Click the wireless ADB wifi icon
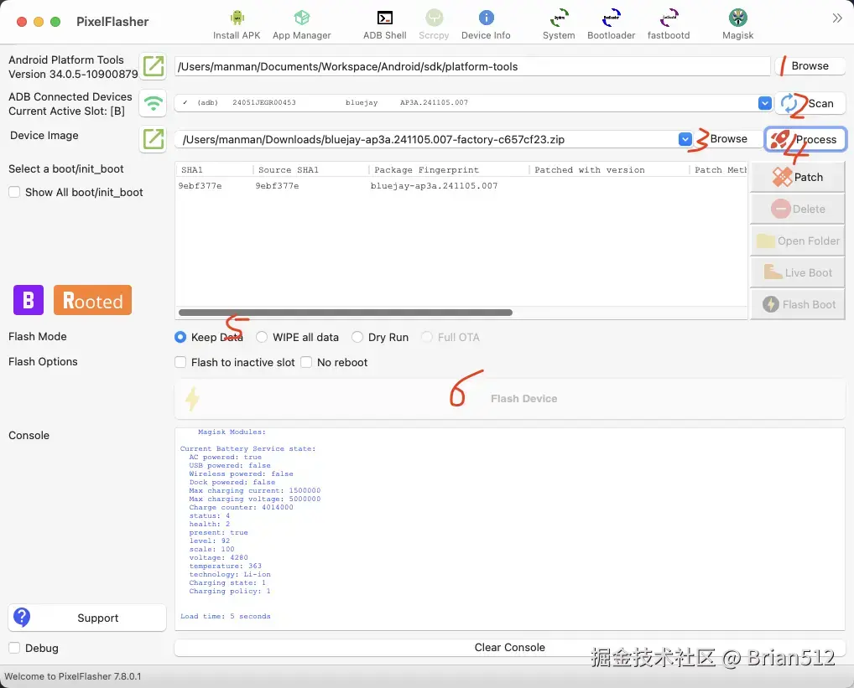This screenshot has width=854, height=688. [x=153, y=103]
